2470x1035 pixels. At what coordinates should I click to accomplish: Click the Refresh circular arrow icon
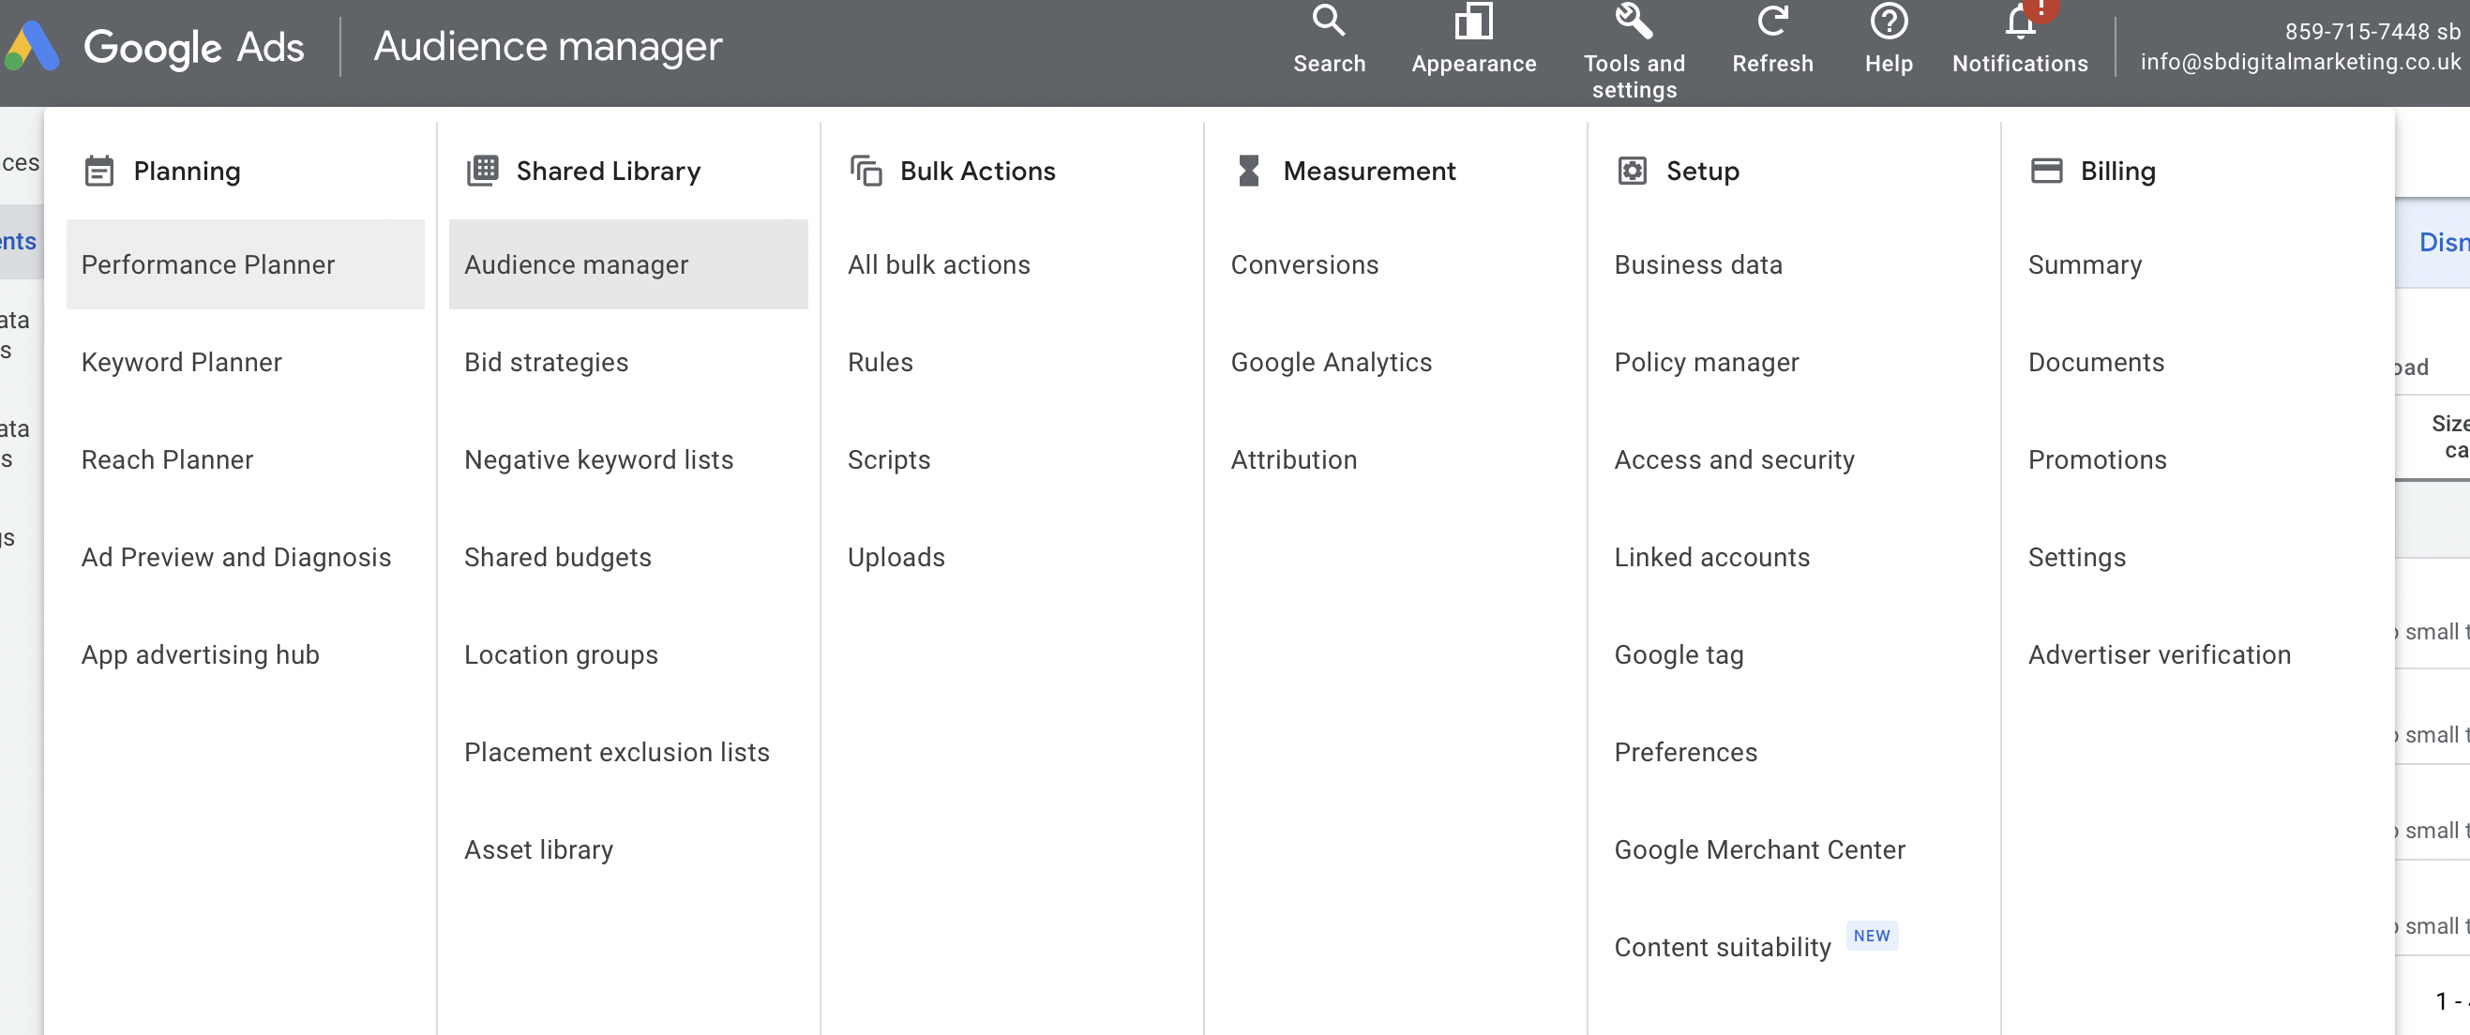pyautogui.click(x=1772, y=20)
